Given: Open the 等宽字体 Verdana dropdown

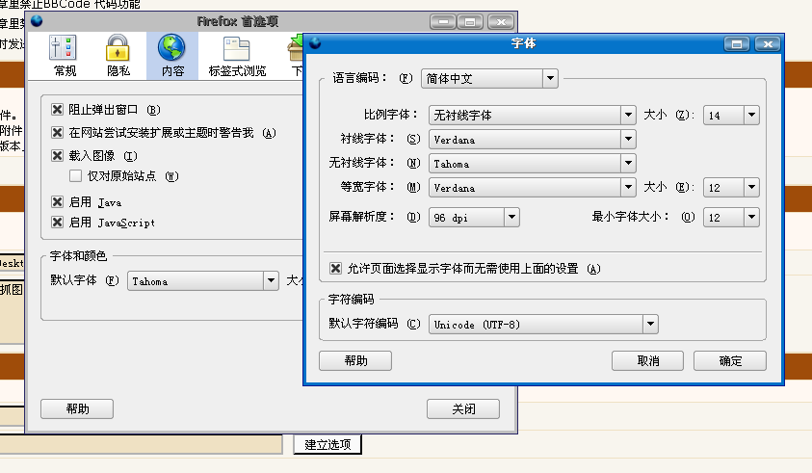Looking at the screenshot, I should pos(533,187).
